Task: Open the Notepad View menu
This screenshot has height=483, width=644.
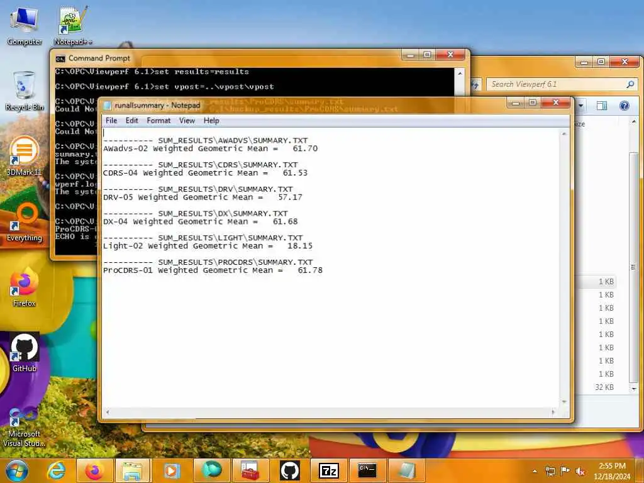Action: [187, 121]
